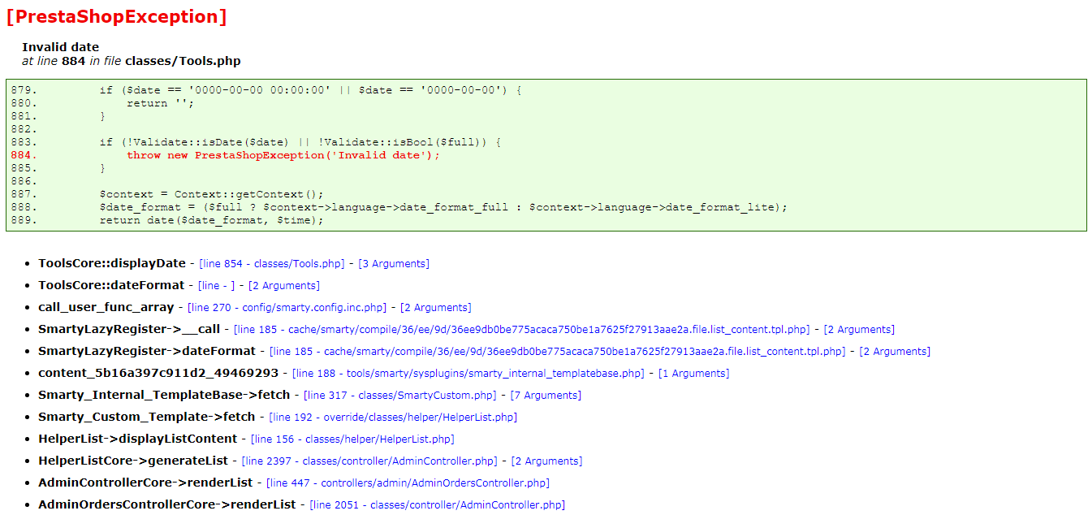Expand 2 Arguments for HelperListCore->generateList
1088x515 pixels.
pos(546,461)
